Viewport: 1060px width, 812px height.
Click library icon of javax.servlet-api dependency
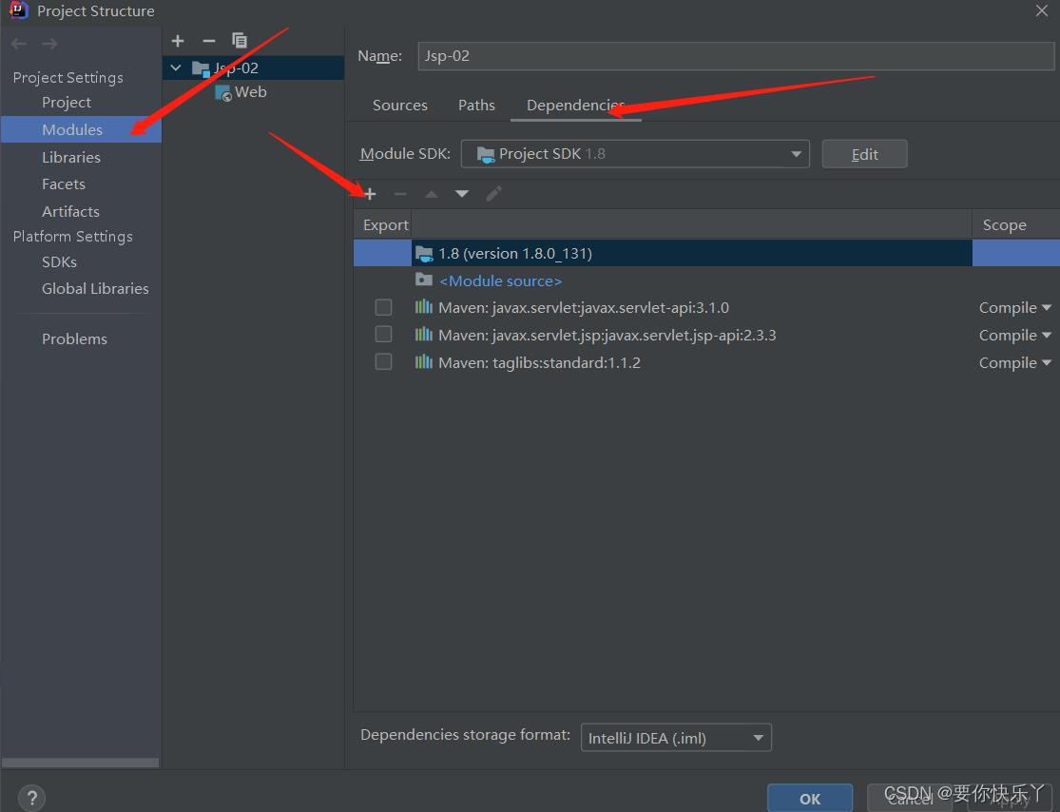pyautogui.click(x=423, y=307)
